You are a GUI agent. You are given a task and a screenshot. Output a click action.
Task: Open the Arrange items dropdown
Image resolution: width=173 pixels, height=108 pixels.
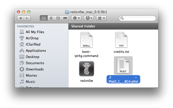point(101,18)
